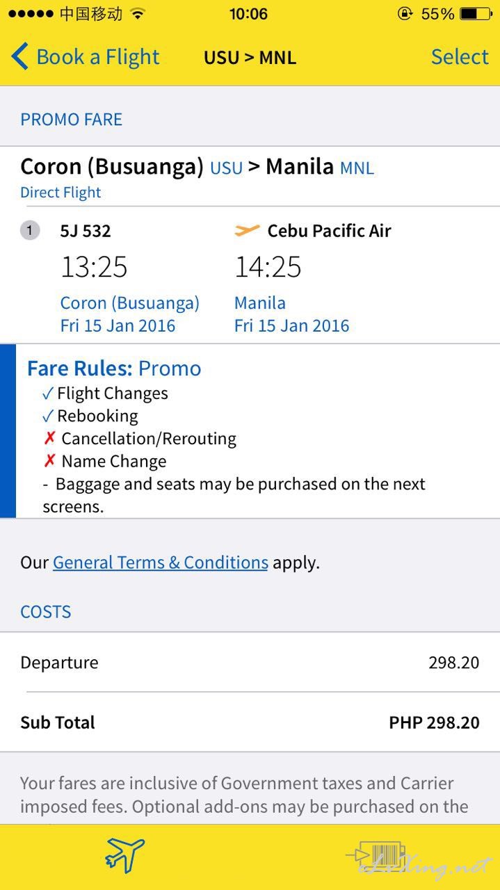Tap the Cebu Pacific Air logo icon
This screenshot has height=890, width=500.
pyautogui.click(x=247, y=231)
